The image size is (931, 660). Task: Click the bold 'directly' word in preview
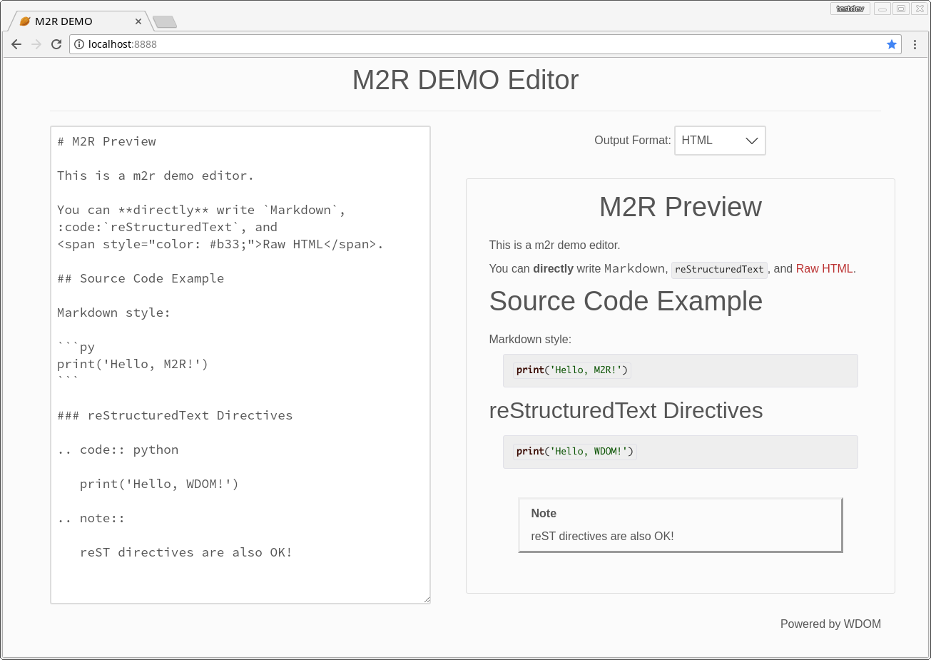point(553,269)
